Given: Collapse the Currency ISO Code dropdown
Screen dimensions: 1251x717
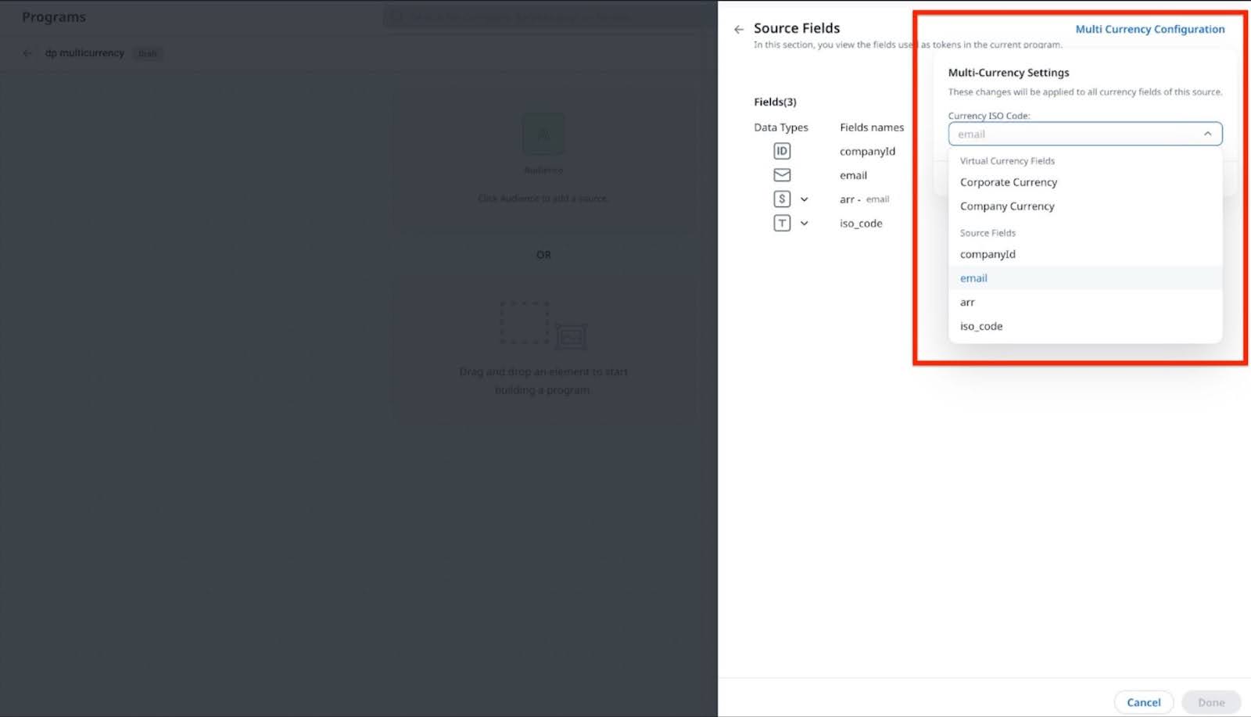Looking at the screenshot, I should [x=1207, y=134].
